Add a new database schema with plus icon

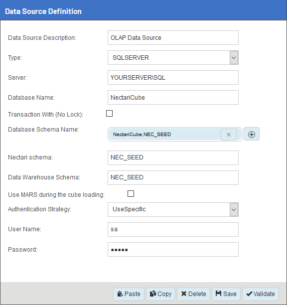(252, 134)
